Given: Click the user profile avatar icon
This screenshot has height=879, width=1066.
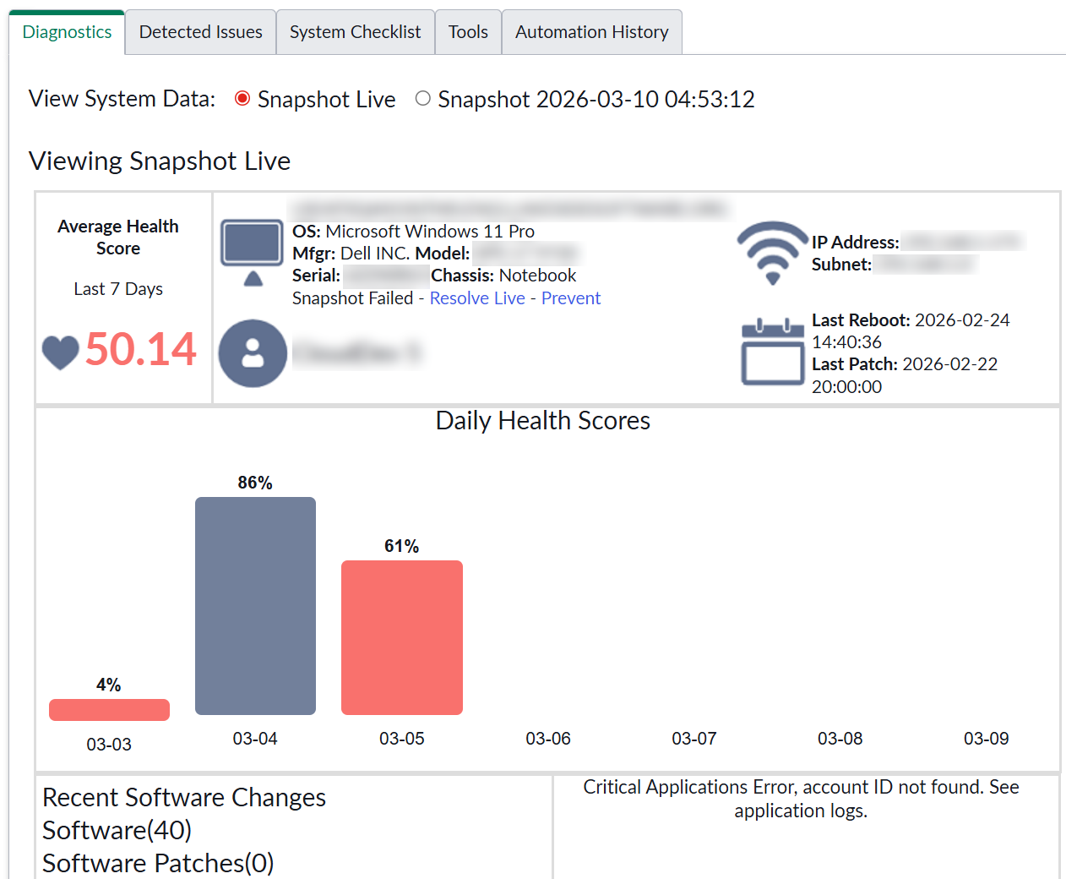Looking at the screenshot, I should (253, 353).
